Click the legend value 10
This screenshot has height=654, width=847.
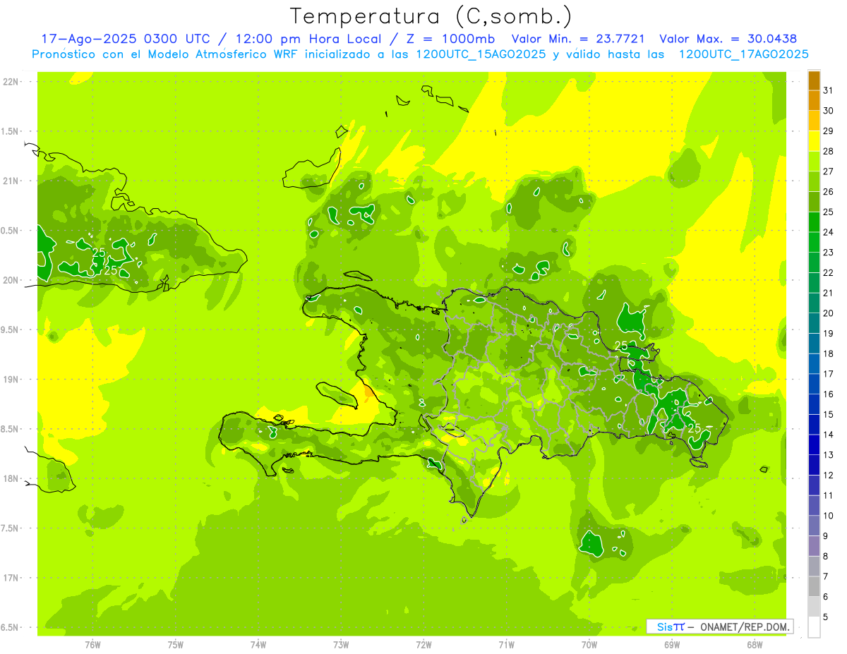[829, 516]
